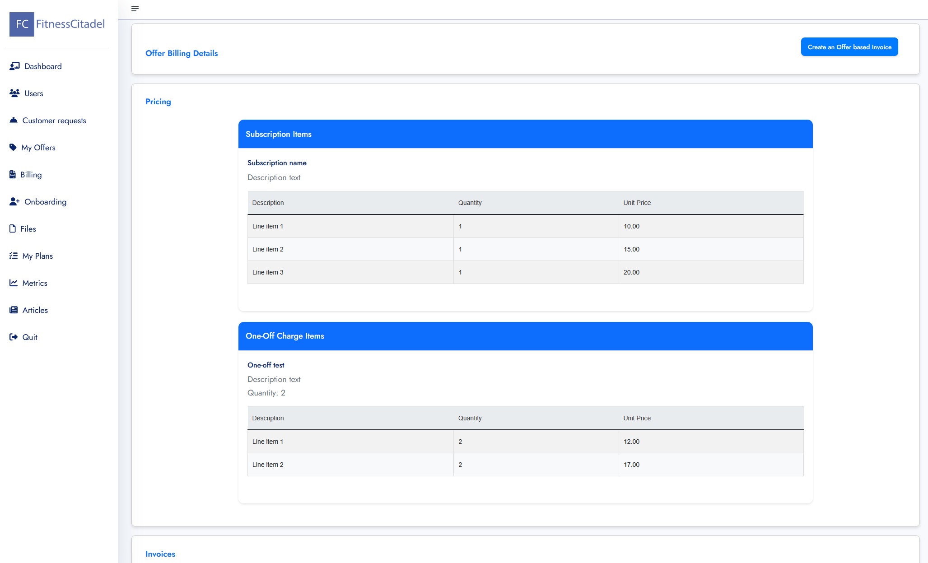This screenshot has height=563, width=928.
Task: Click the Billing invoice icon
Action: 13,174
